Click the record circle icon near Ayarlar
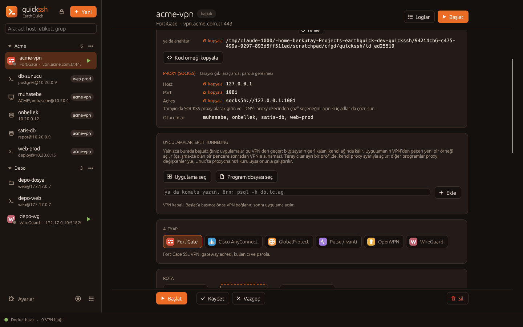This screenshot has width=523, height=327. [x=78, y=299]
